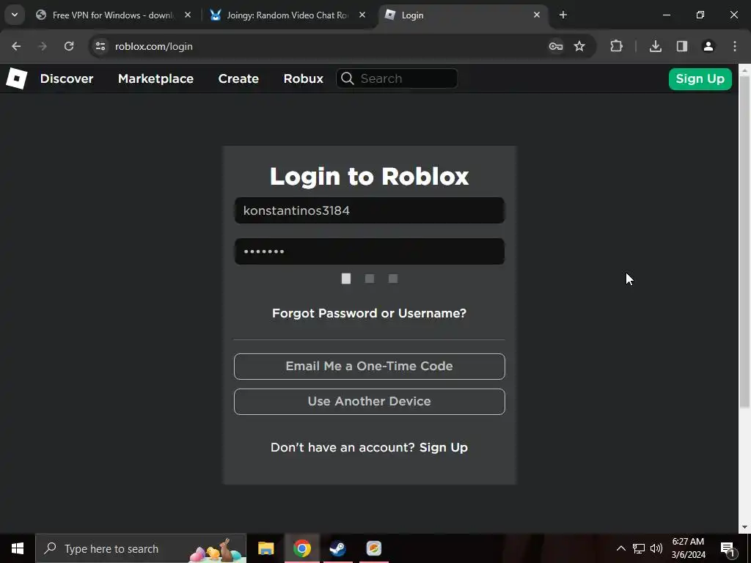Viewport: 751px width, 563px height.
Task: Show hidden system tray icons
Action: tap(620, 548)
